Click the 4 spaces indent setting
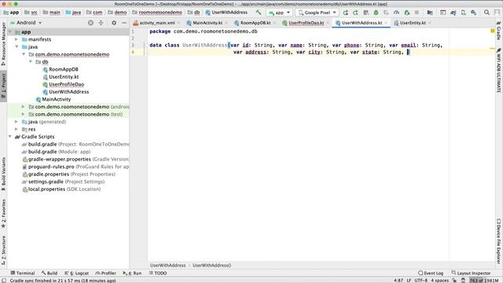 pos(439,281)
